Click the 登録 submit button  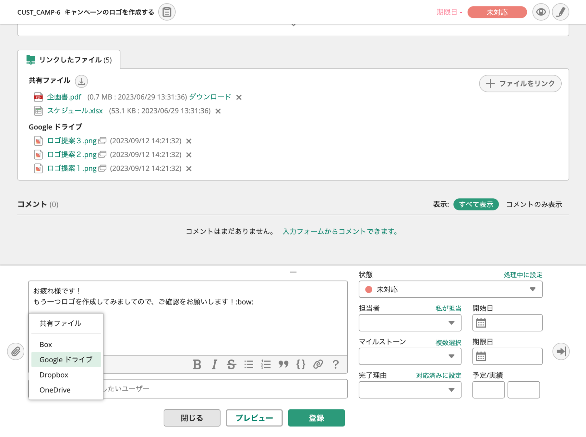tap(316, 418)
